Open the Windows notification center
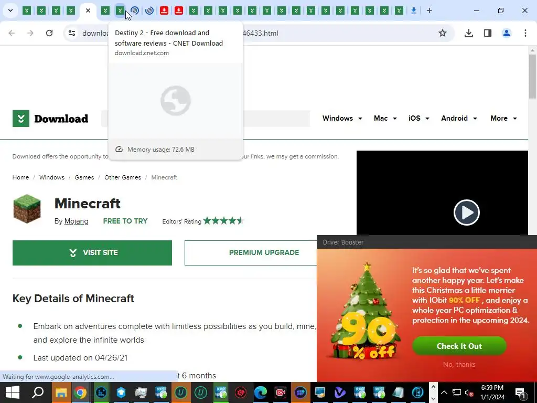Image resolution: width=537 pixels, height=403 pixels. click(521, 393)
